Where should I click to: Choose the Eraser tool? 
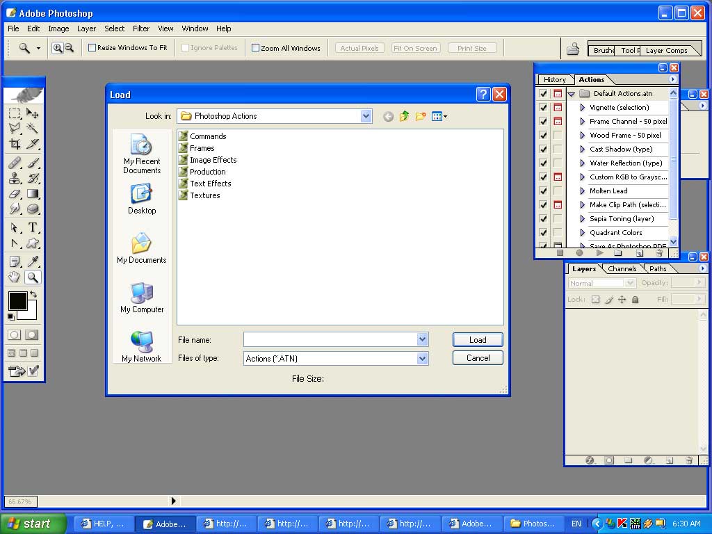(15, 193)
